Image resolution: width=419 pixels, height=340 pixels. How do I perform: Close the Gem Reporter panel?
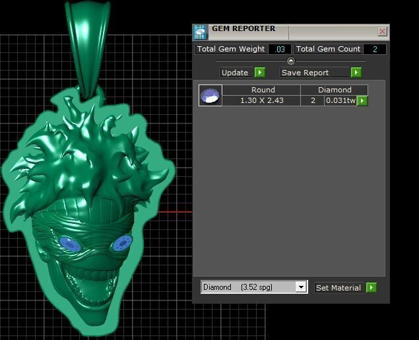[383, 32]
